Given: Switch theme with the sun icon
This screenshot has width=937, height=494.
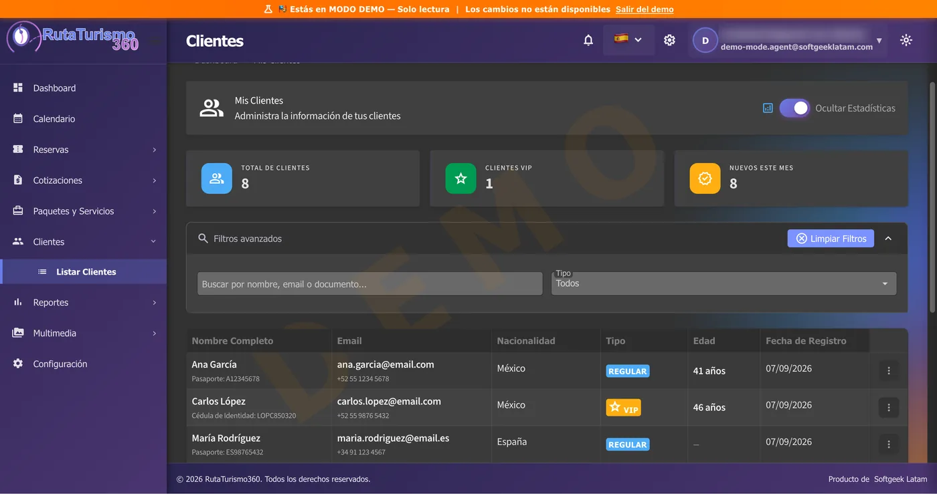Looking at the screenshot, I should tap(906, 40).
